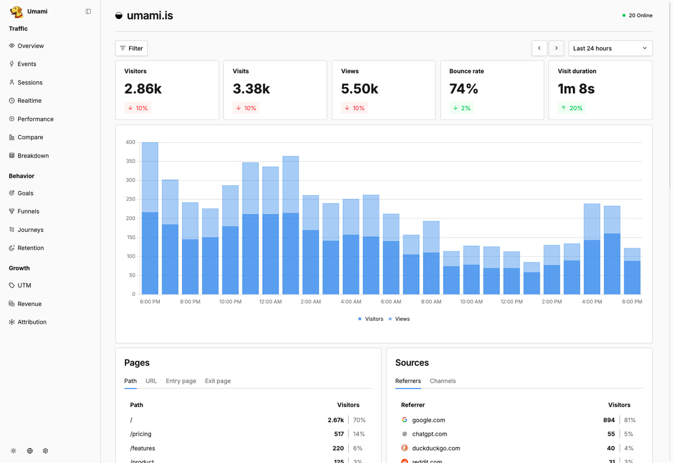Switch to the Channels tab
Screen dimensions: 673x463
point(443,381)
